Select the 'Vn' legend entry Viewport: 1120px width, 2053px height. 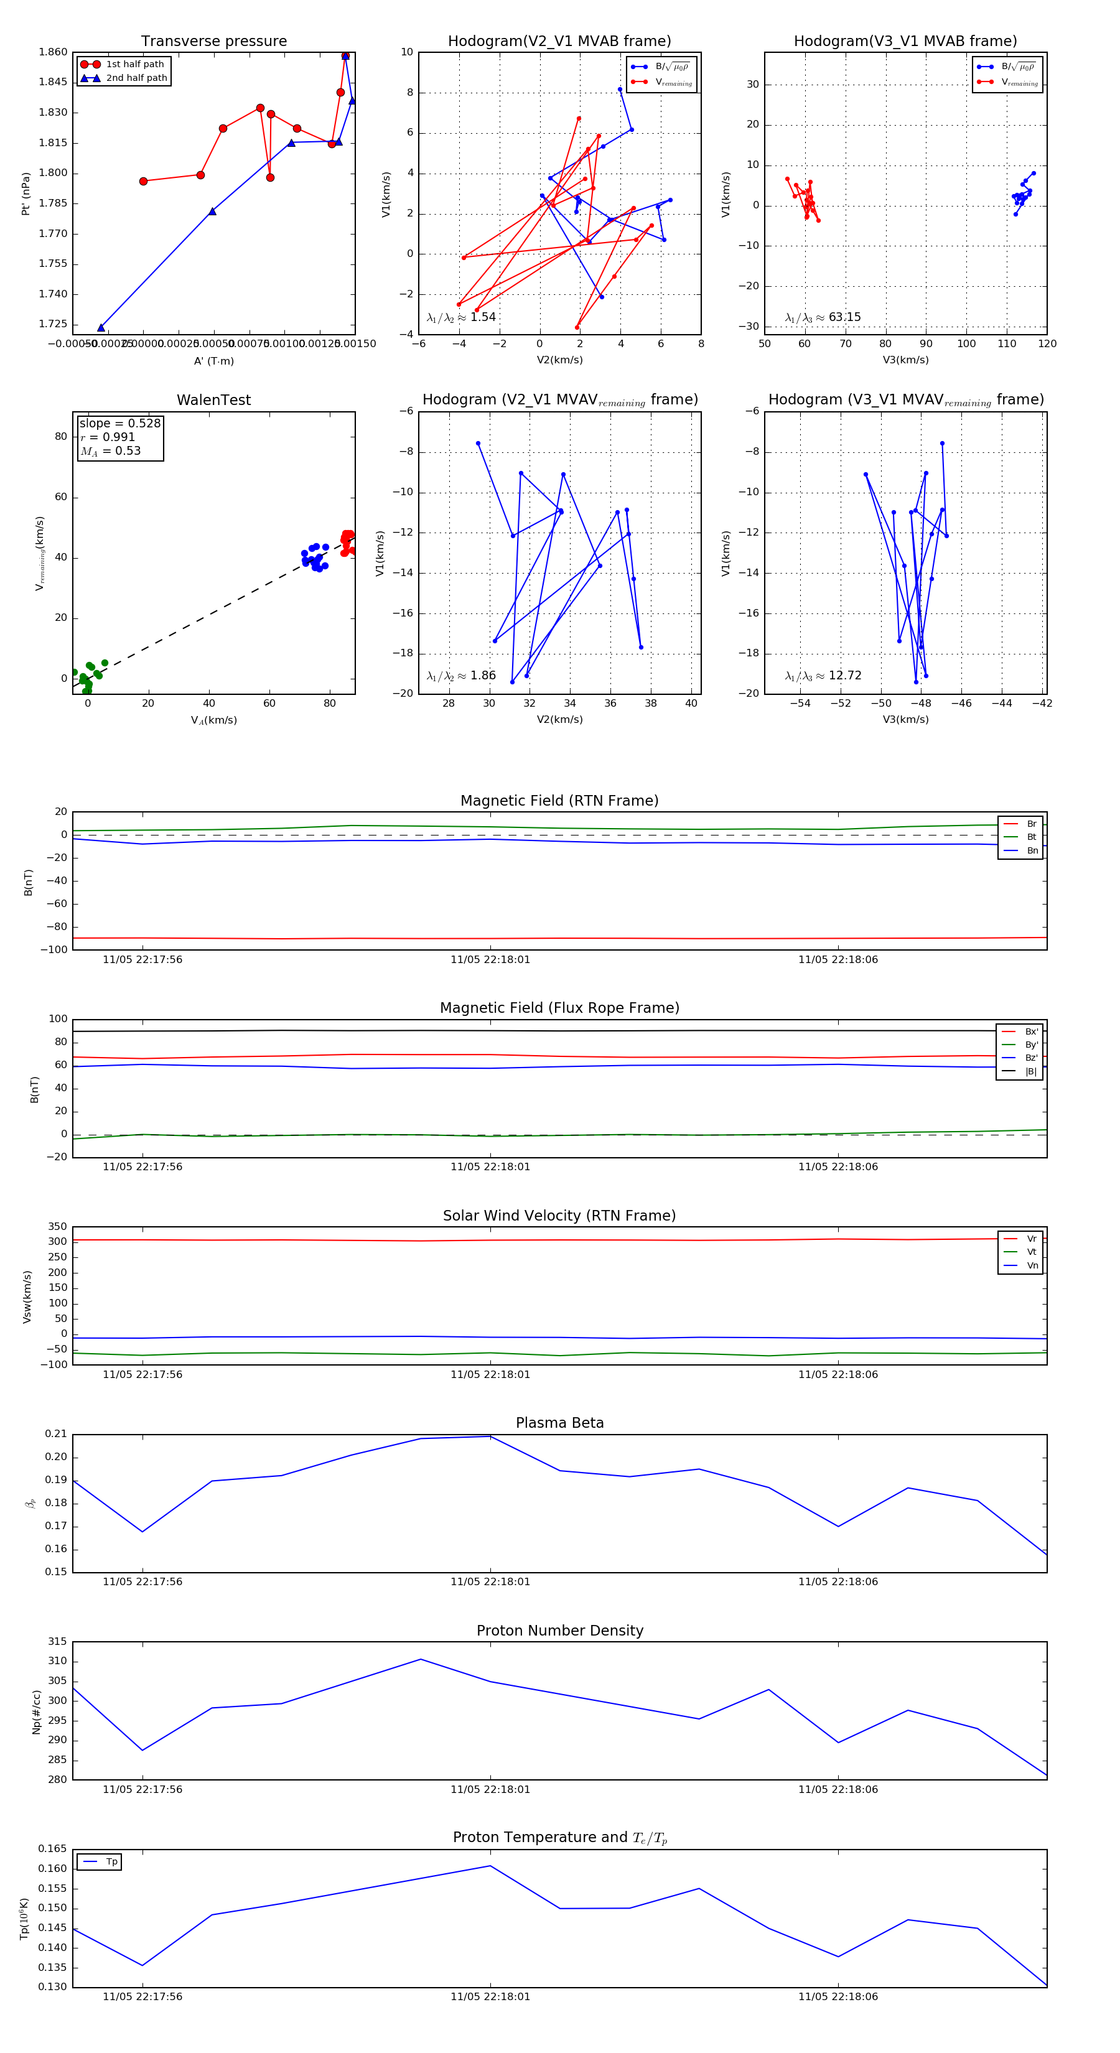point(1020,1265)
